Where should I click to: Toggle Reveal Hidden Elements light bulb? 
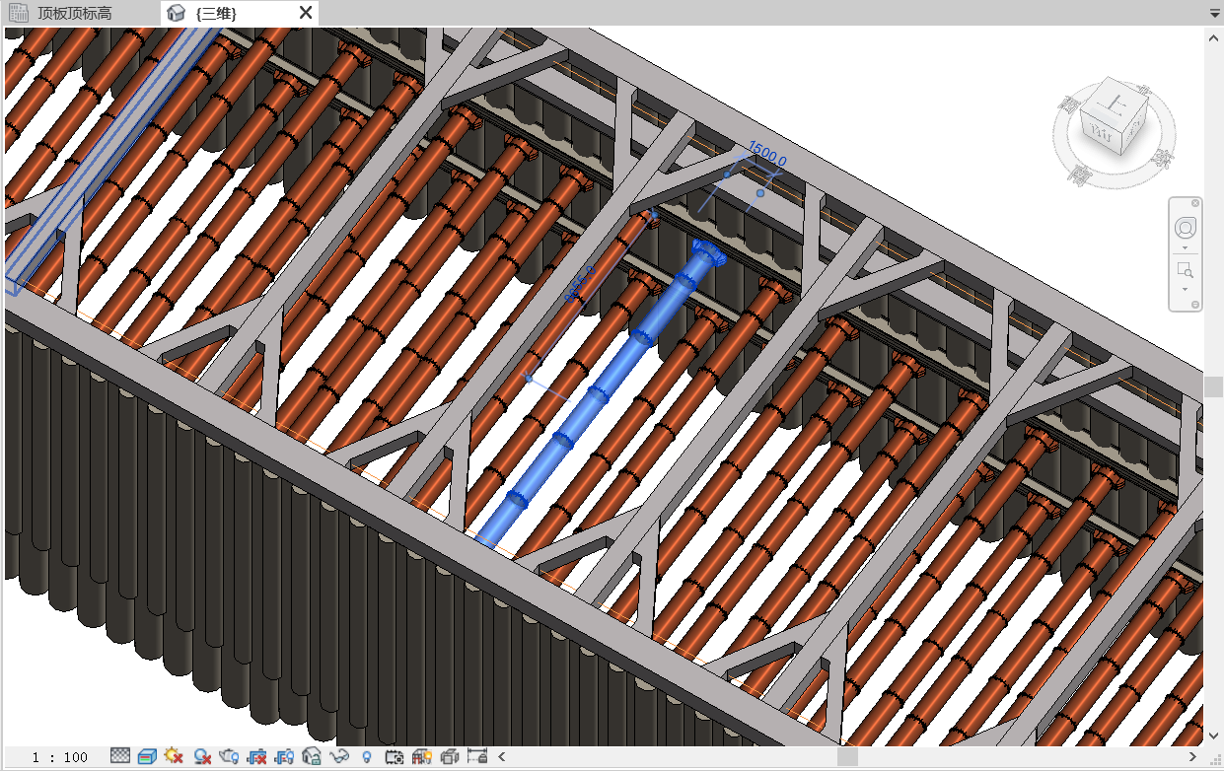click(367, 756)
